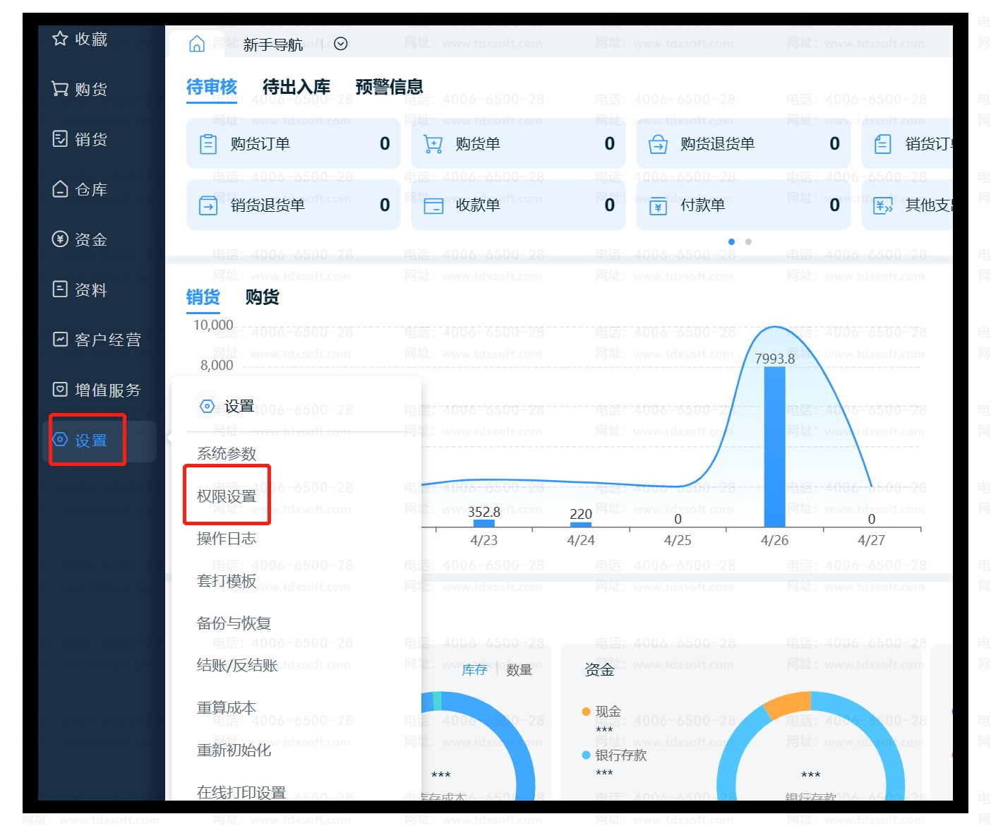Image resolution: width=991 pixels, height=826 pixels.
Task: Click the 付款单 payment card icon
Action: pos(658,205)
